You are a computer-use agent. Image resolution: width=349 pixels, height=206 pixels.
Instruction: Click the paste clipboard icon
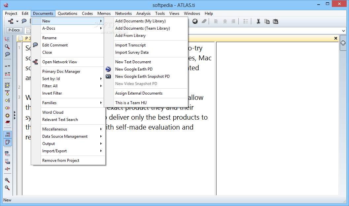[x=276, y=21]
